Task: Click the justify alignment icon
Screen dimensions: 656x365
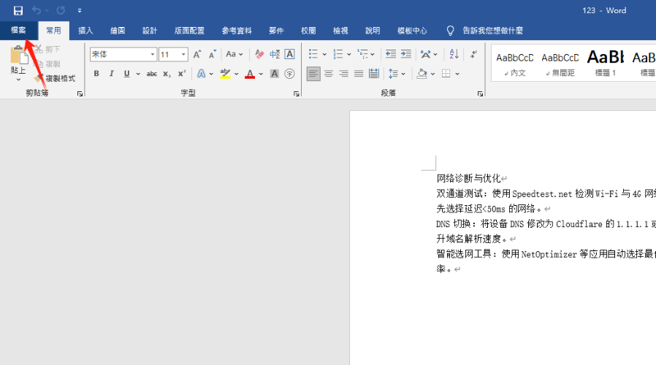Action: coord(359,74)
